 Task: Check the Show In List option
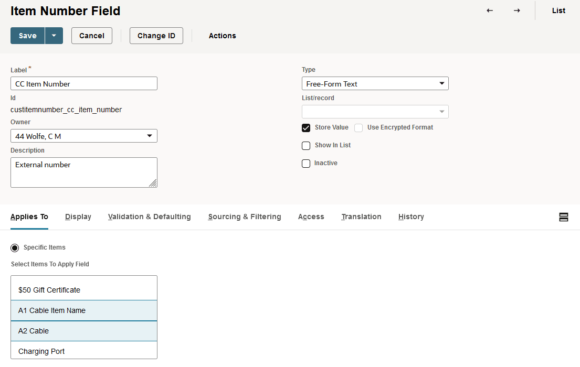(x=306, y=145)
